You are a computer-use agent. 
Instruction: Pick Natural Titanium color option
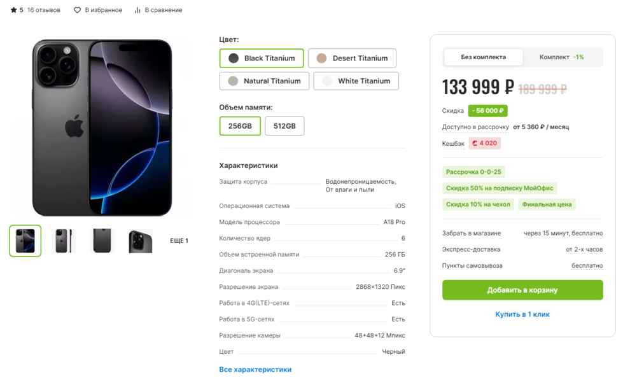[264, 81]
